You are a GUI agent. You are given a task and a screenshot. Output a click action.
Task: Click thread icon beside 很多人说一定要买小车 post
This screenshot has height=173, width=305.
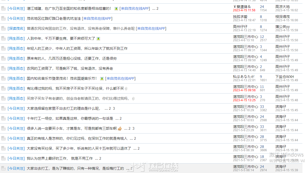3,128
